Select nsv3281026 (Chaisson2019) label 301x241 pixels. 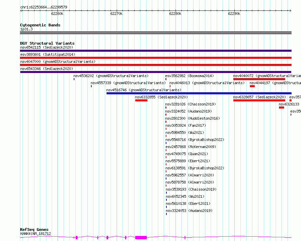[190, 104]
